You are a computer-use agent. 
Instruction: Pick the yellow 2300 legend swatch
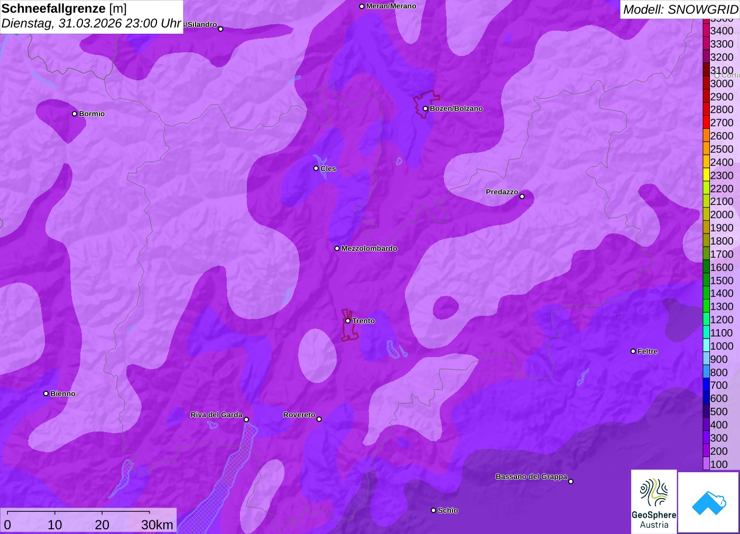point(706,175)
